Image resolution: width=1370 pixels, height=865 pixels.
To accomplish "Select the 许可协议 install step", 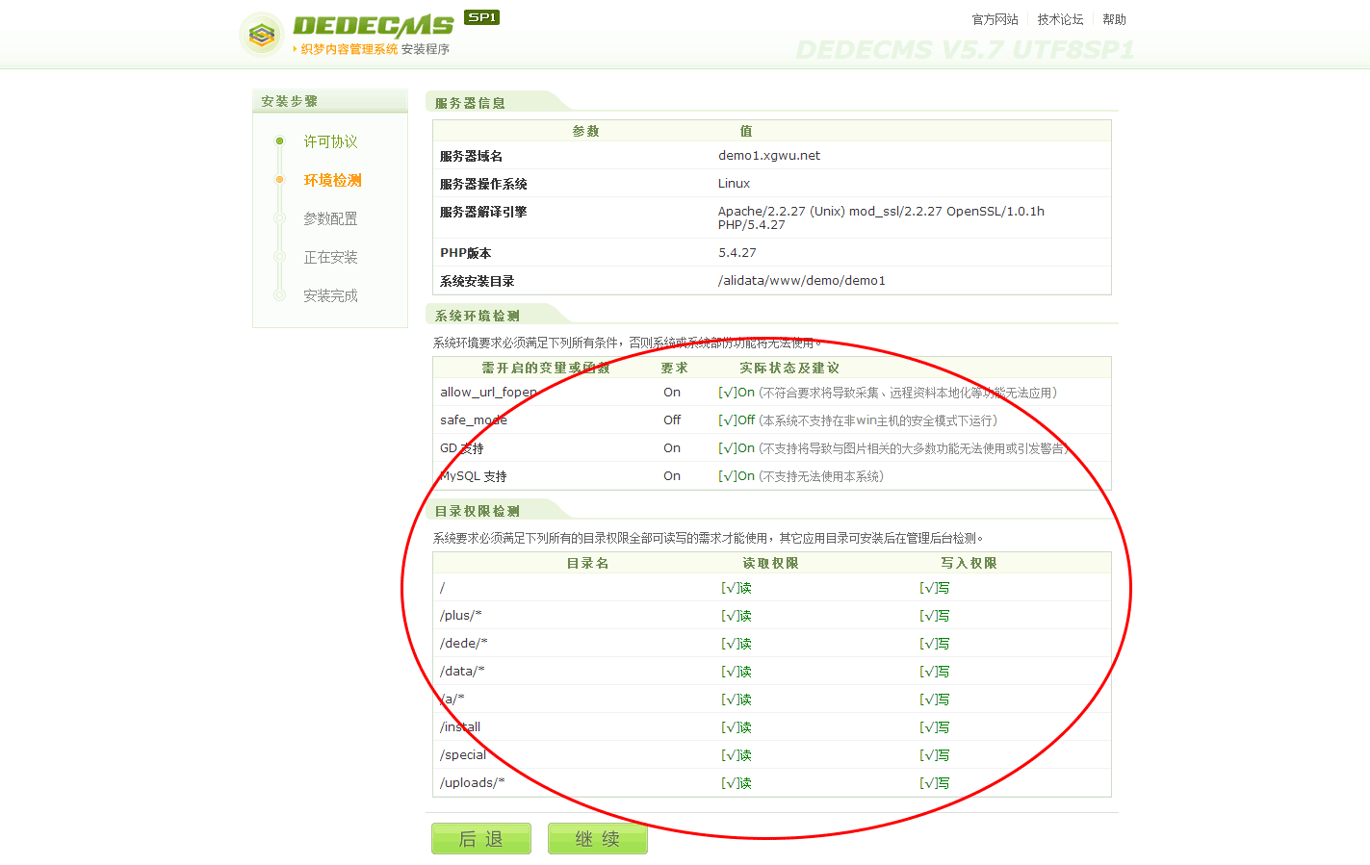I will (x=330, y=141).
